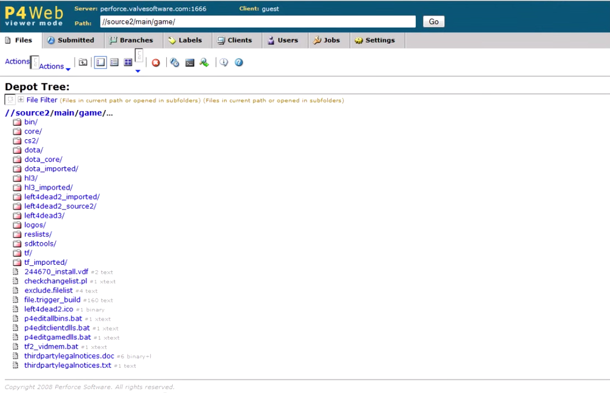Open the left4dead2_source2/ folder

60,206
